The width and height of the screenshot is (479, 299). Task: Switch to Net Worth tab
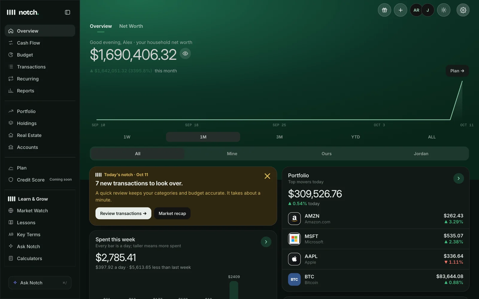(x=131, y=26)
